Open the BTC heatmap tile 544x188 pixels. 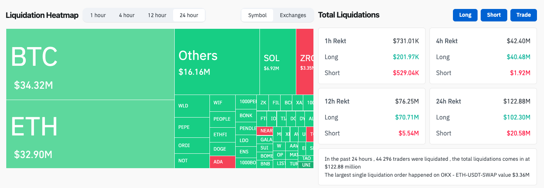click(90, 64)
